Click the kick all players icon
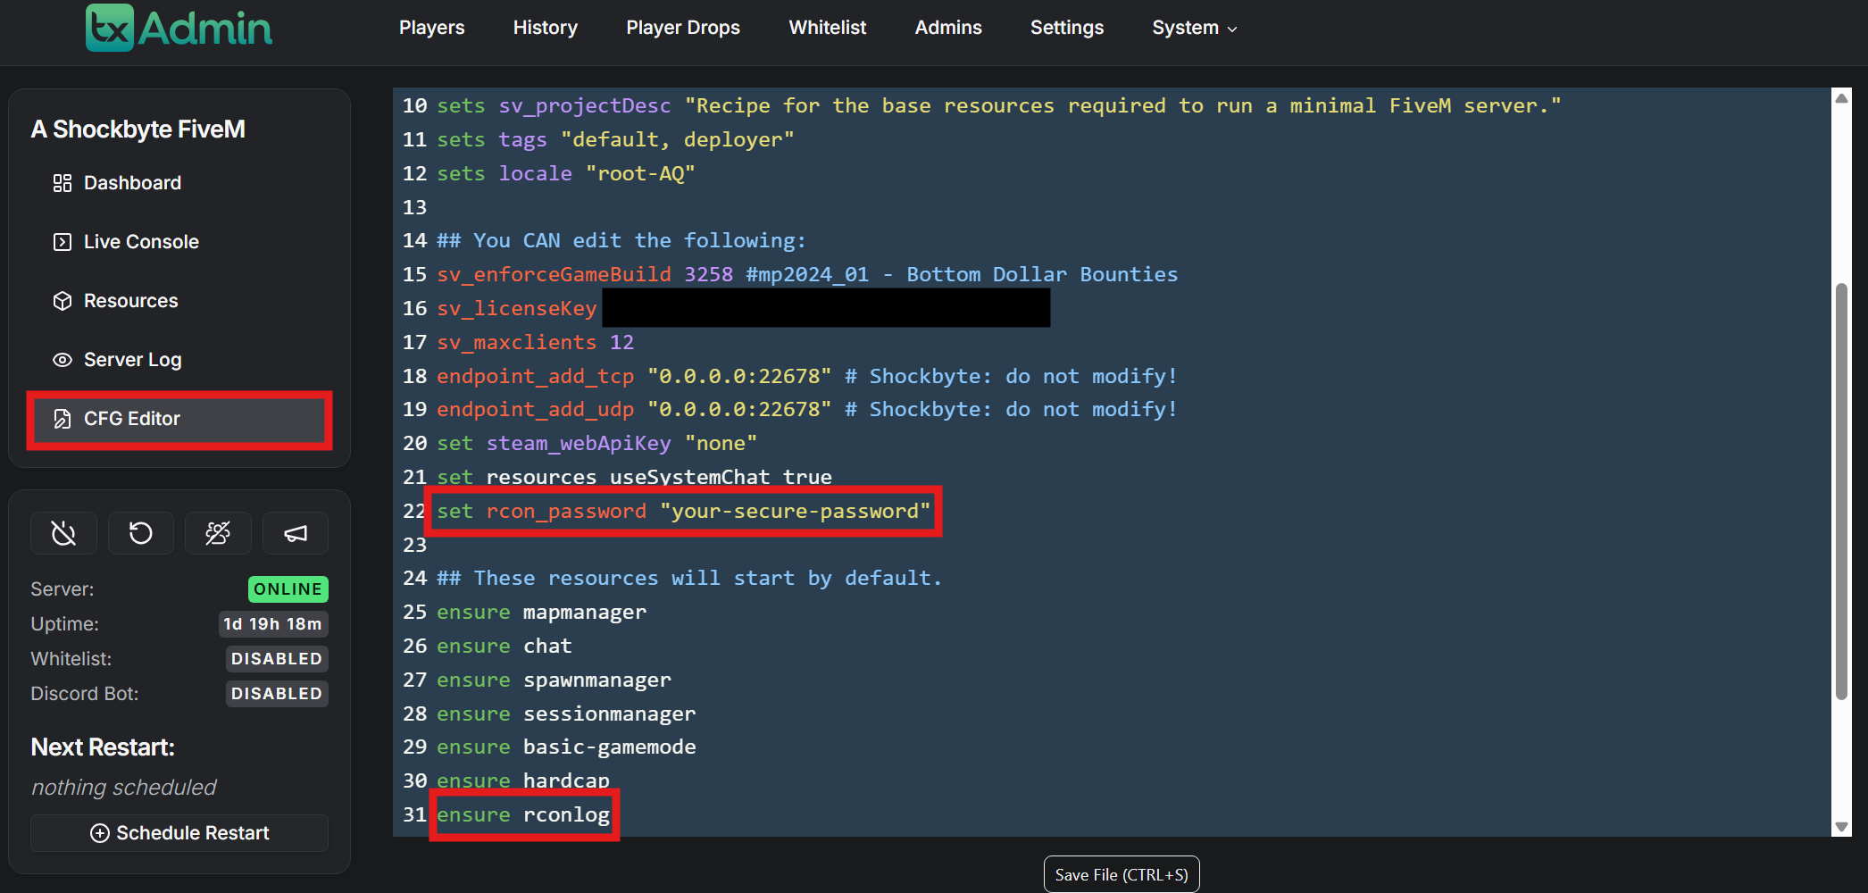Viewport: 1868px width, 893px height. coord(218,534)
